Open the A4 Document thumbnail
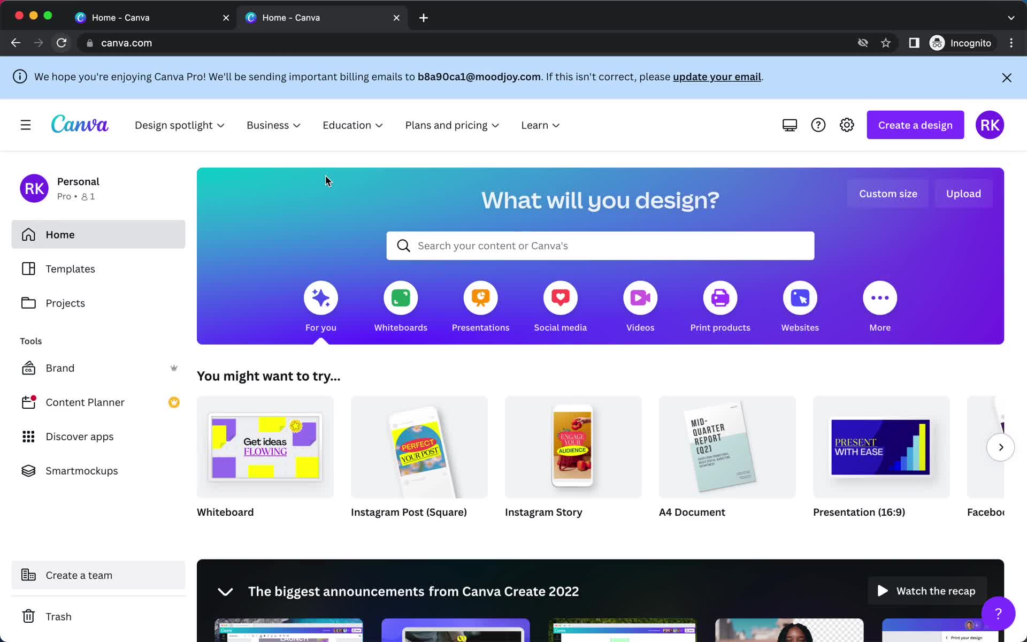The height and width of the screenshot is (642, 1027). [727, 447]
